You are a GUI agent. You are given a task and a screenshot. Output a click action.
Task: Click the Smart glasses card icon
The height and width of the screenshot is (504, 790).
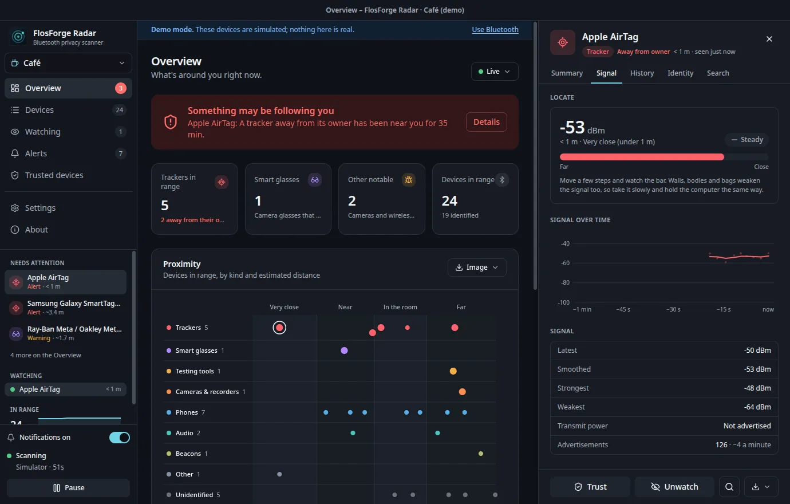(315, 180)
